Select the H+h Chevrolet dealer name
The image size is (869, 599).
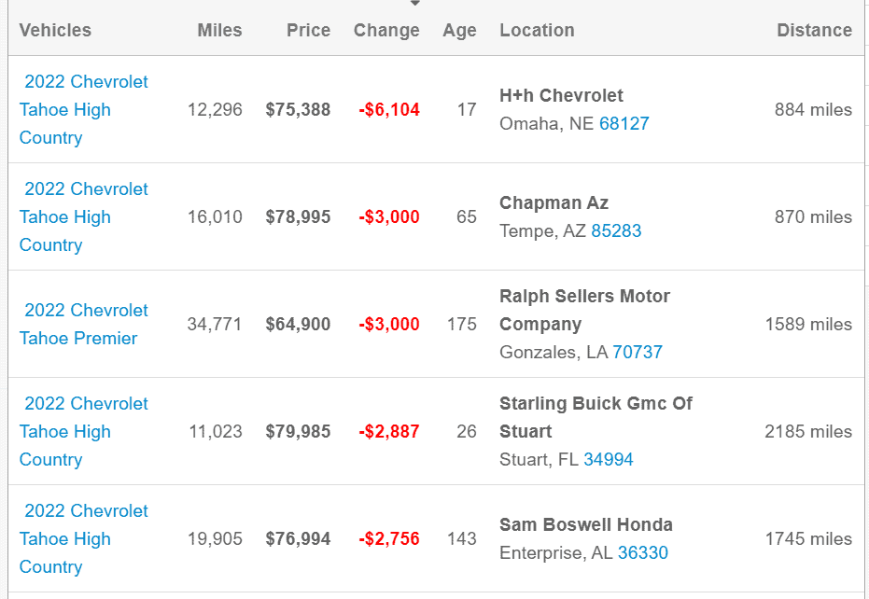pyautogui.click(x=561, y=95)
